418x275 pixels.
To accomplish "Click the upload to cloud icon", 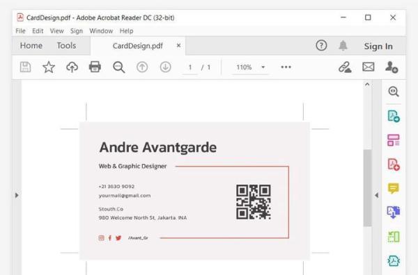I will (72, 67).
